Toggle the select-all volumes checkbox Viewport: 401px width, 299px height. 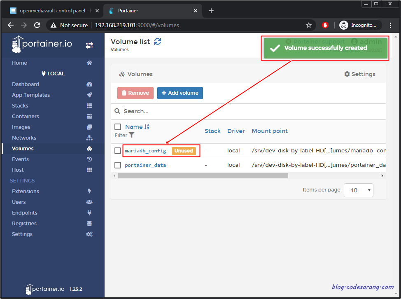coord(118,127)
